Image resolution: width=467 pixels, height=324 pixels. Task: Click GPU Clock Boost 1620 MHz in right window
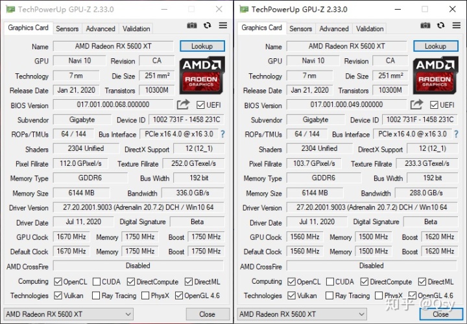point(440,237)
